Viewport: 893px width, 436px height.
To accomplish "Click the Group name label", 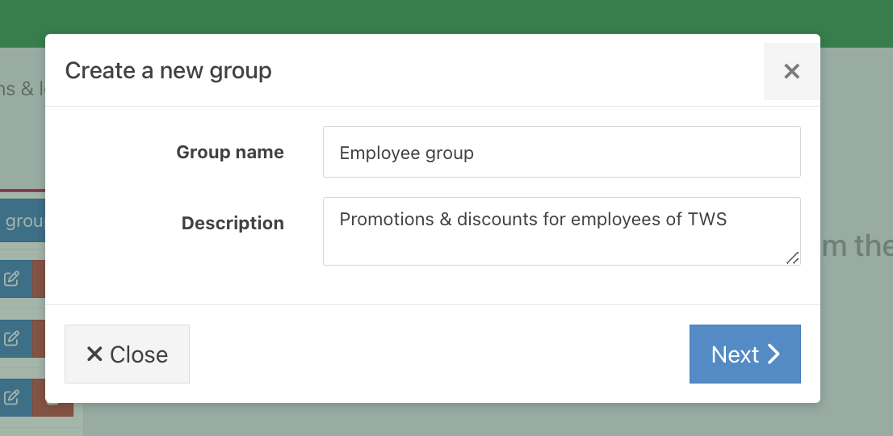I will coord(230,152).
